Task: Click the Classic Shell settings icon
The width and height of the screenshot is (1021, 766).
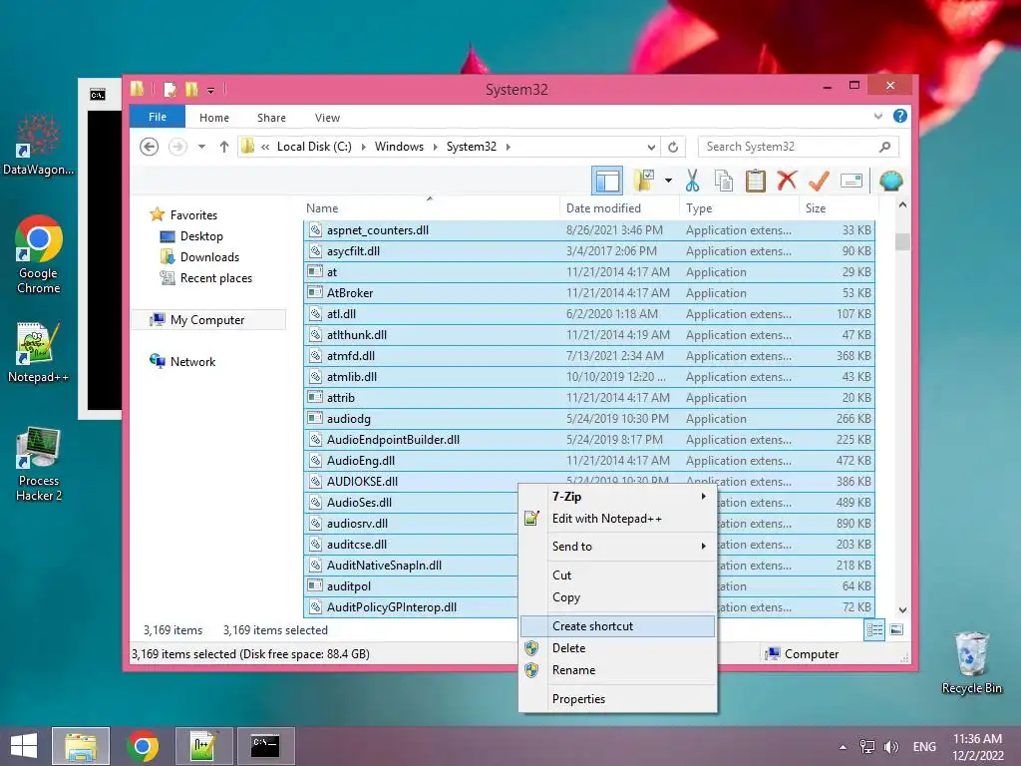Action: coord(890,181)
